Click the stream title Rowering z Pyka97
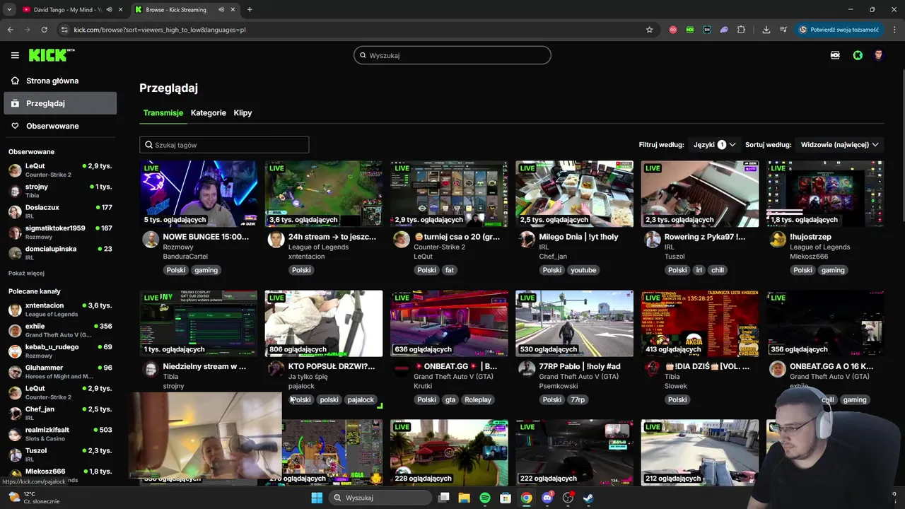This screenshot has height=509, width=905. [704, 237]
